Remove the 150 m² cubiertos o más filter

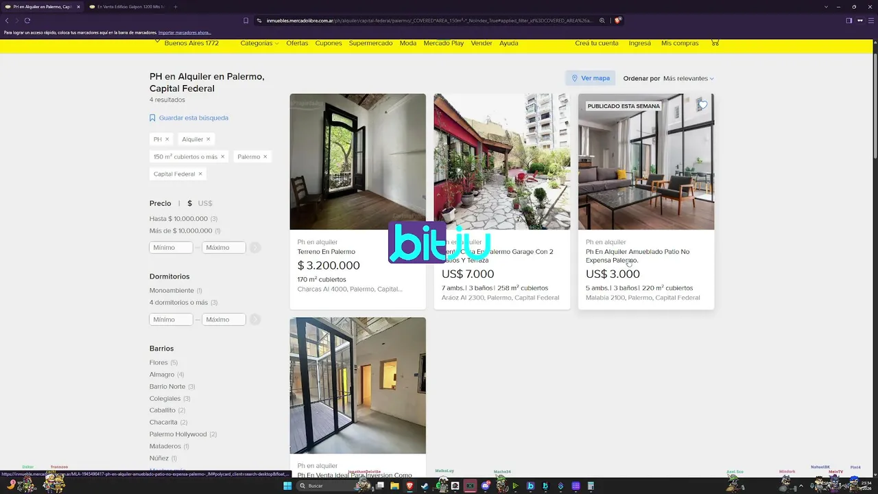coord(222,156)
